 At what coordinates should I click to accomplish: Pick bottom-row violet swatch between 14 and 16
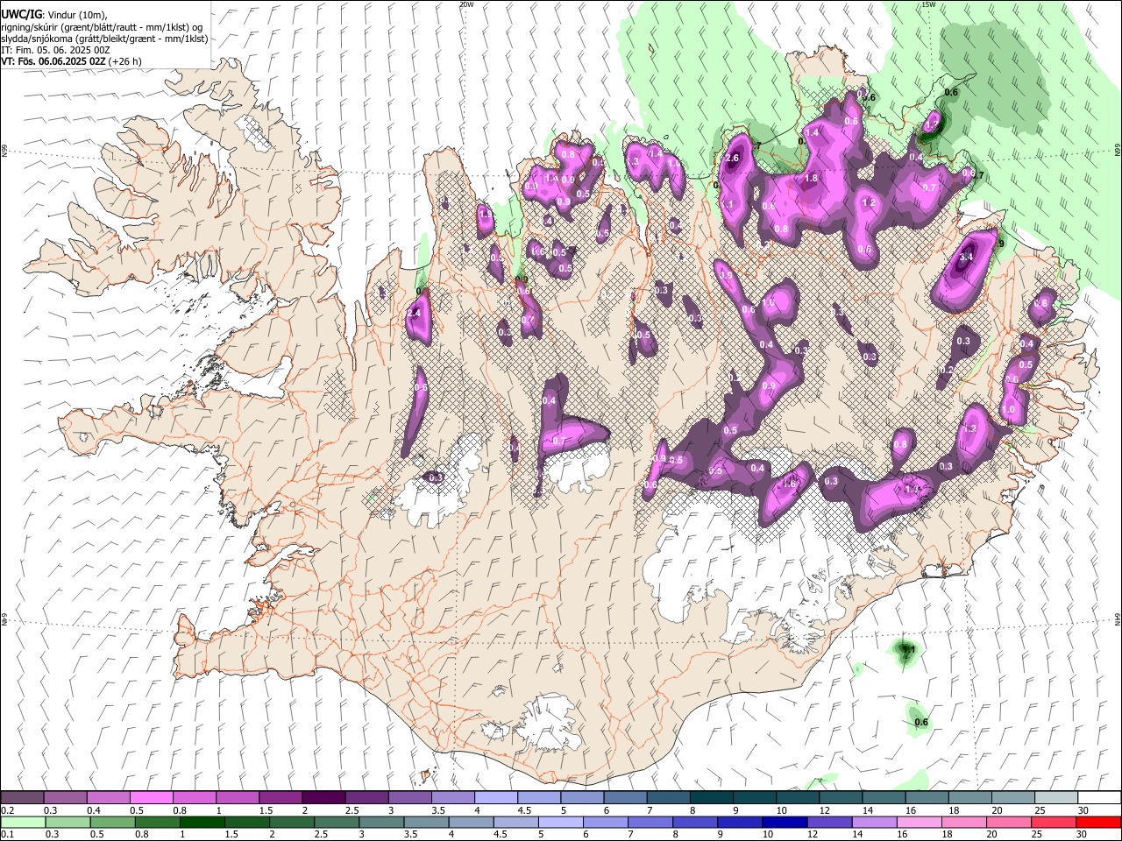point(874,822)
